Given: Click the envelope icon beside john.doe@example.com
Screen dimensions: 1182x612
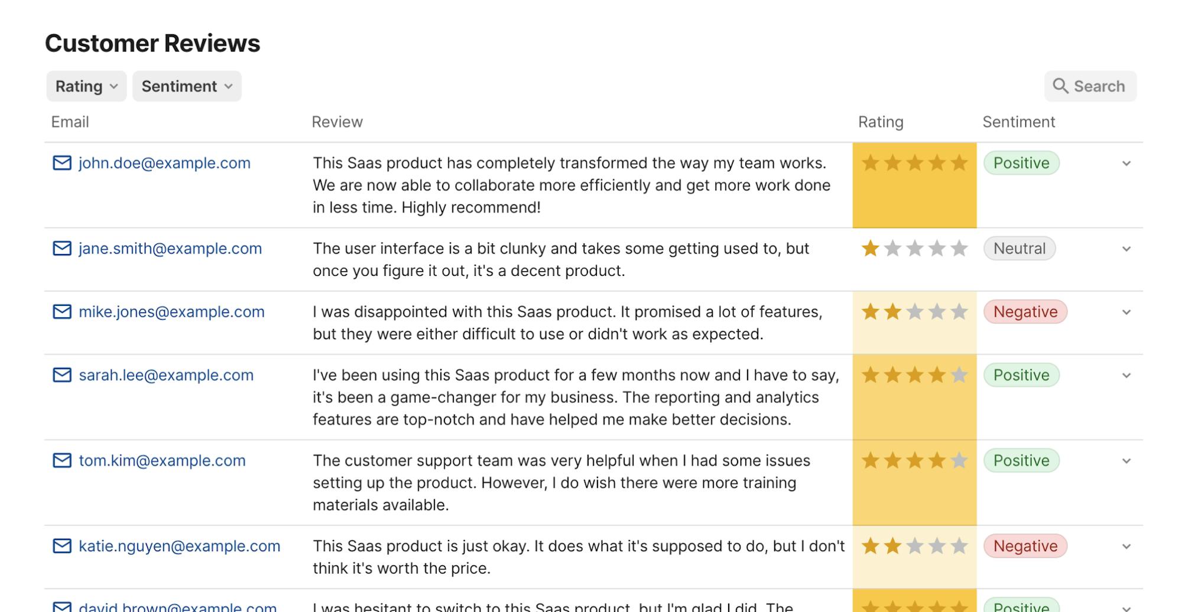Looking at the screenshot, I should click(62, 163).
